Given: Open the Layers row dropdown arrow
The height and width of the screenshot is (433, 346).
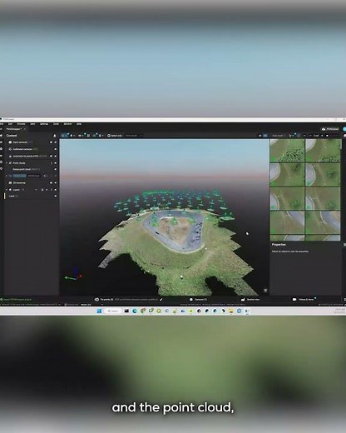Looking at the screenshot, I should pos(36,190).
